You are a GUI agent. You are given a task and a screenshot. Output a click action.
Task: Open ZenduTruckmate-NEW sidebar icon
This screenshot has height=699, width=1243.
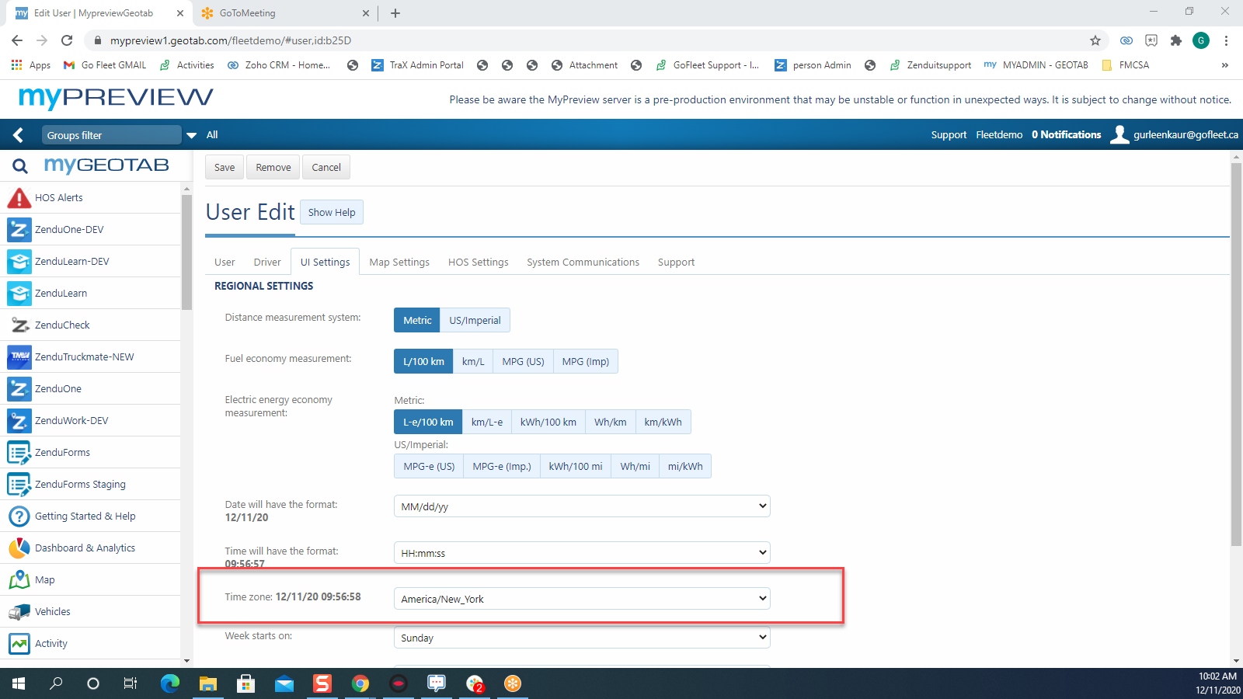(x=19, y=357)
